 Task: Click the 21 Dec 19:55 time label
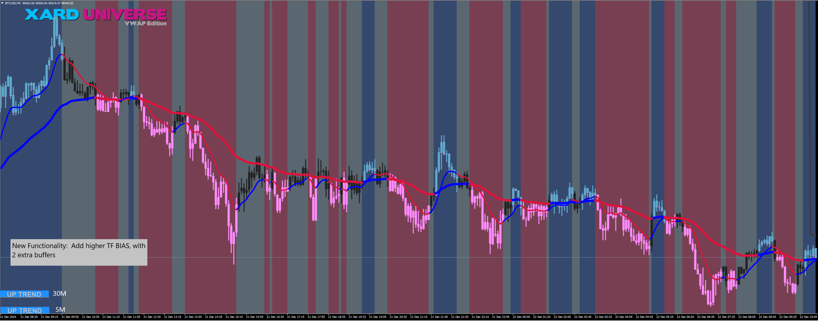pos(378,317)
